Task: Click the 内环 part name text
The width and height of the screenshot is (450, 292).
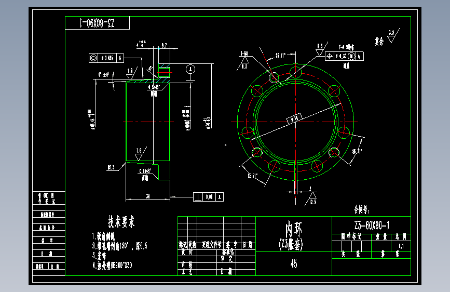Action: click(293, 229)
